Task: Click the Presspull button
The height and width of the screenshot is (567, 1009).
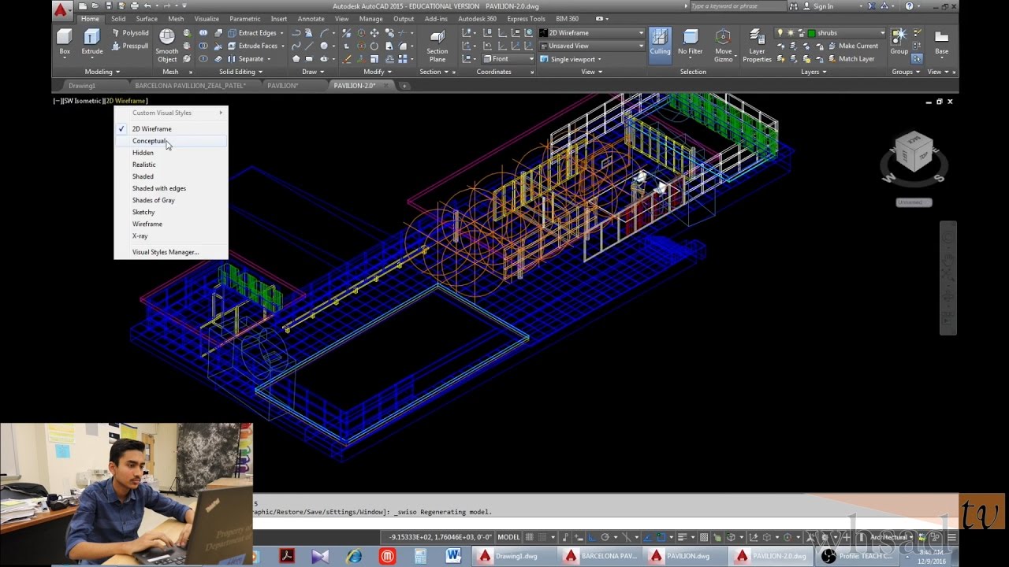Action: (129, 46)
